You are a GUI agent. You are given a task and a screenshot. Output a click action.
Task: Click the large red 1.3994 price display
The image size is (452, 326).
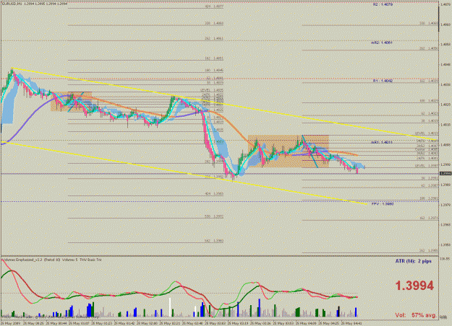[x=414, y=286]
